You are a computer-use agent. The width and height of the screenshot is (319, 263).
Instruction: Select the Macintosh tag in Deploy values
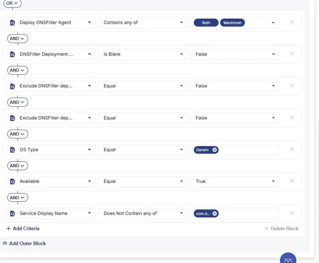point(232,23)
